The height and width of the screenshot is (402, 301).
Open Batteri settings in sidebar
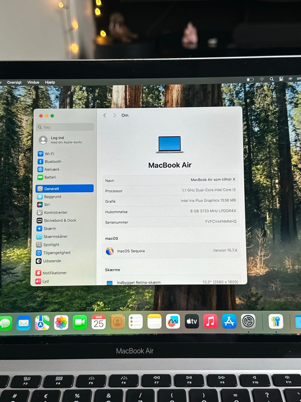click(x=47, y=177)
